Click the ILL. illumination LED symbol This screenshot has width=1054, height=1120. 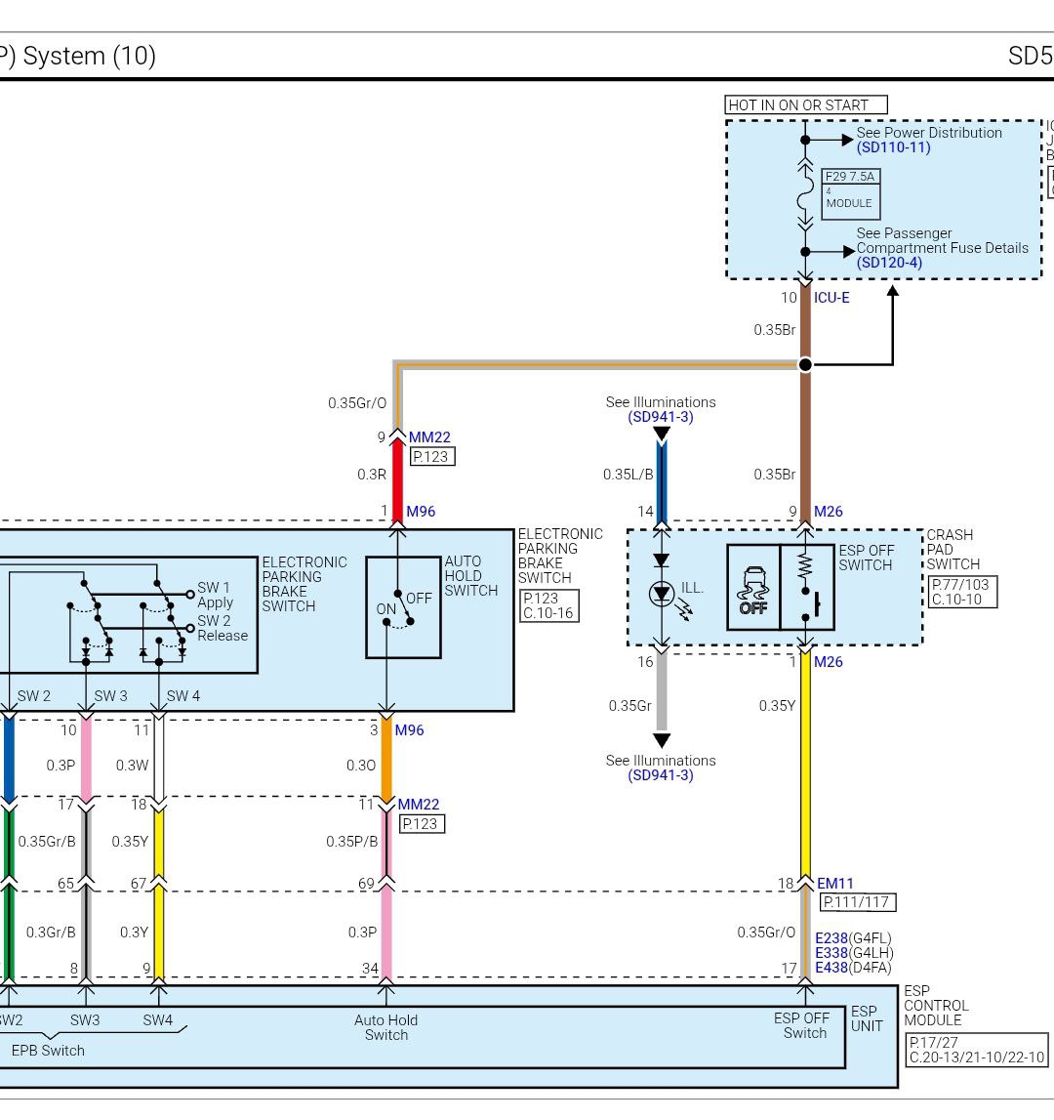click(x=662, y=593)
